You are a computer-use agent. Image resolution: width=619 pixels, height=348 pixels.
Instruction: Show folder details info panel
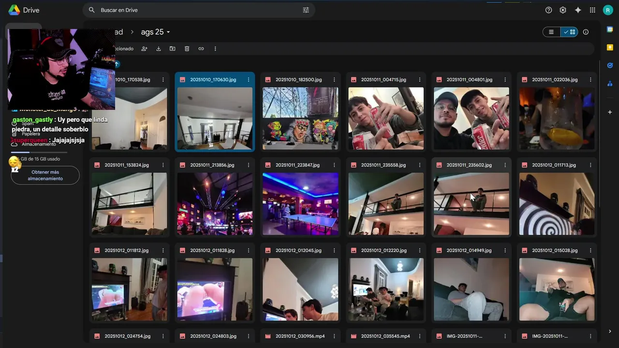[x=586, y=32]
